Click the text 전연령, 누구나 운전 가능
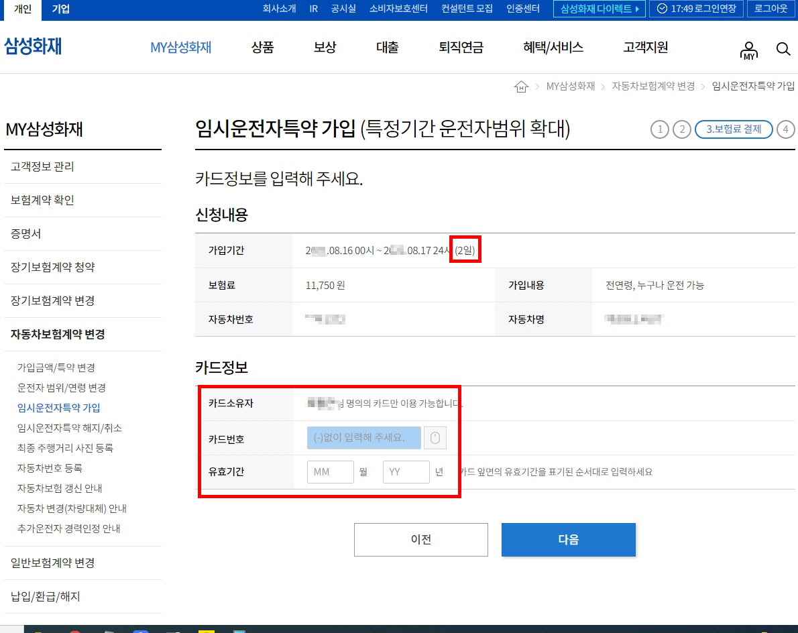 (x=654, y=286)
